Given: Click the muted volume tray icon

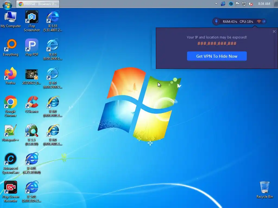Looking at the screenshot, I should point(251,4).
